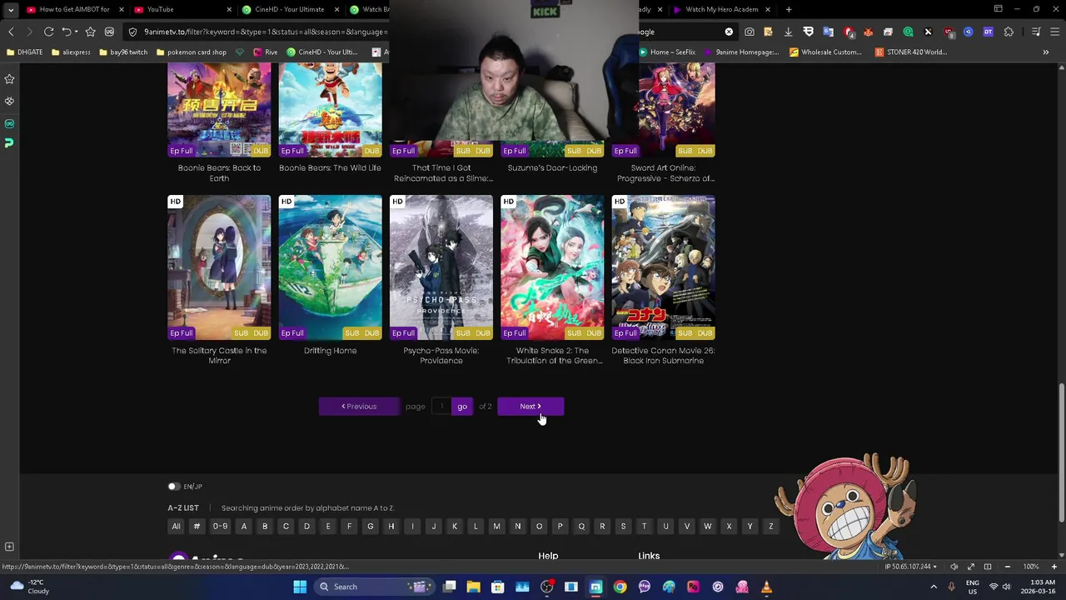Image resolution: width=1066 pixels, height=600 pixels.
Task: Open The Solitary Castle in the Mirror poster
Action: [x=219, y=267]
